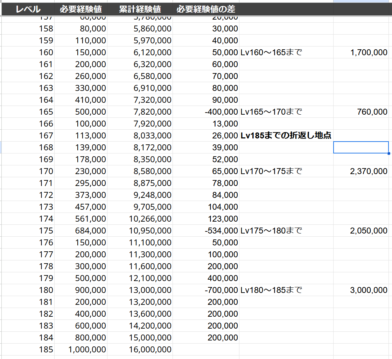Image resolution: width=392 pixels, height=359 pixels.
Task: Select cell with value 410,000
Action: click(81, 100)
